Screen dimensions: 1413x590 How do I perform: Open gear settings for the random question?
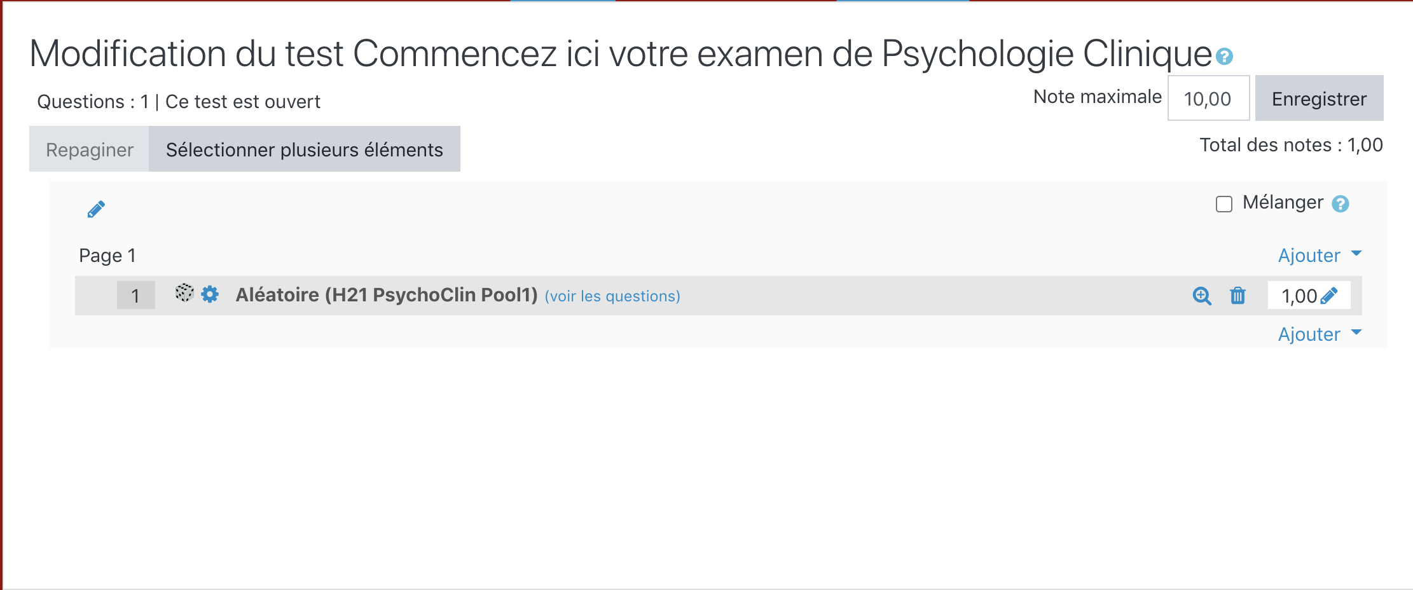click(210, 294)
